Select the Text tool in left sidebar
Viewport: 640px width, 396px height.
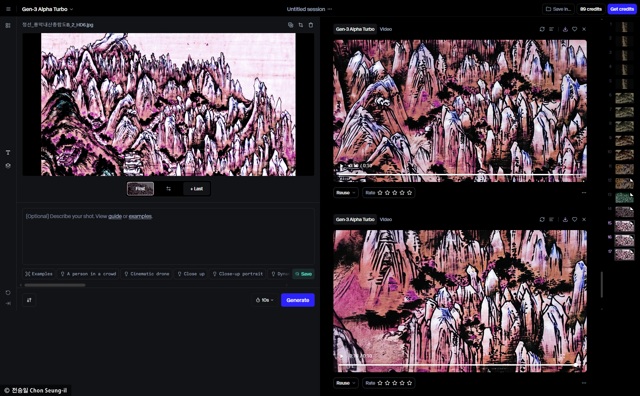click(8, 153)
